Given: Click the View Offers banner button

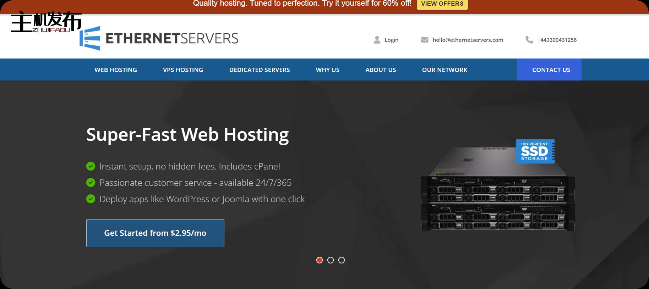Looking at the screenshot, I should pyautogui.click(x=442, y=4).
